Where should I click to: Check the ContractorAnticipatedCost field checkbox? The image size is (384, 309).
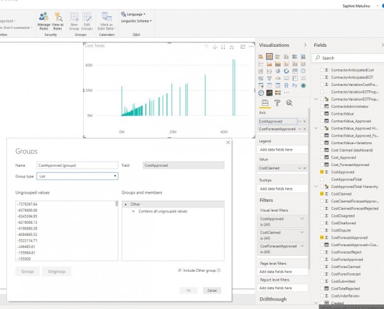322,70
